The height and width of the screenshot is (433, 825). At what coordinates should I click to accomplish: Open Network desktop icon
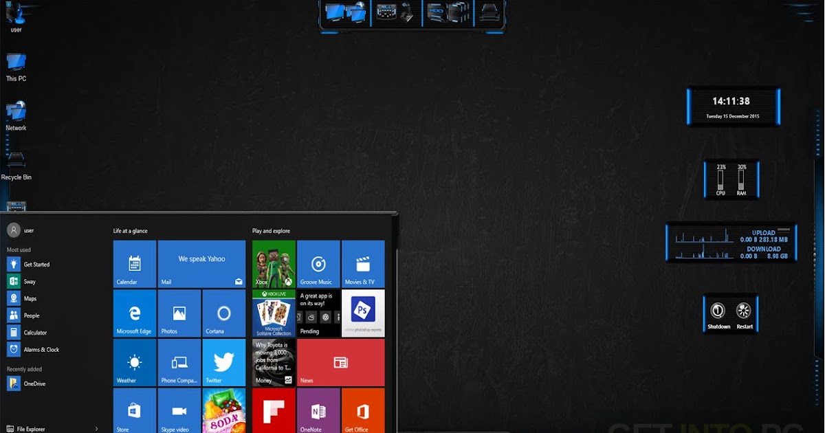point(16,117)
